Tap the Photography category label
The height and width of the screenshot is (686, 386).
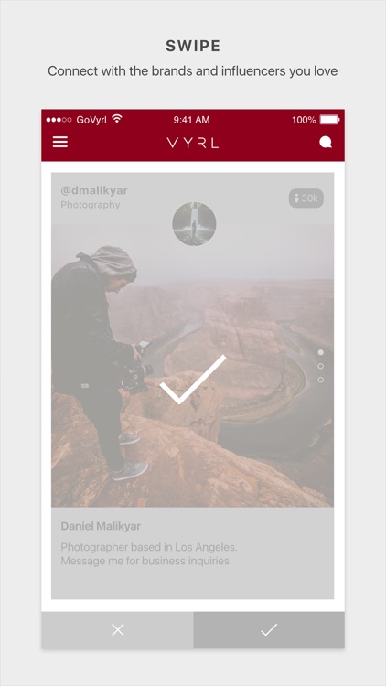(x=91, y=205)
